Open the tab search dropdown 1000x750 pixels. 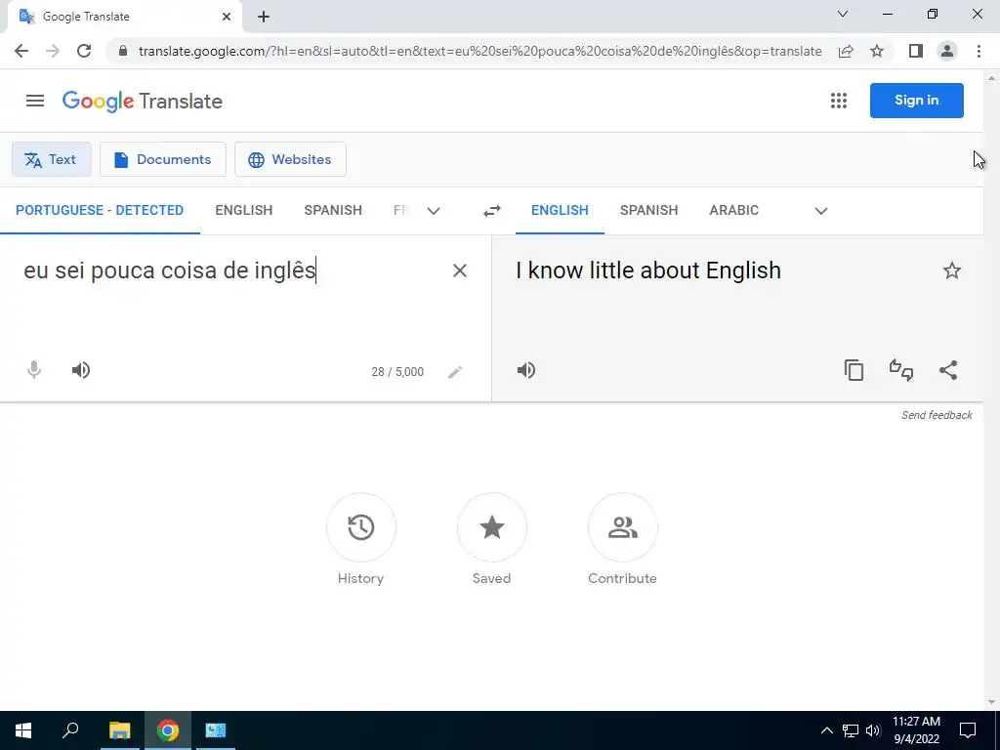[x=843, y=14]
